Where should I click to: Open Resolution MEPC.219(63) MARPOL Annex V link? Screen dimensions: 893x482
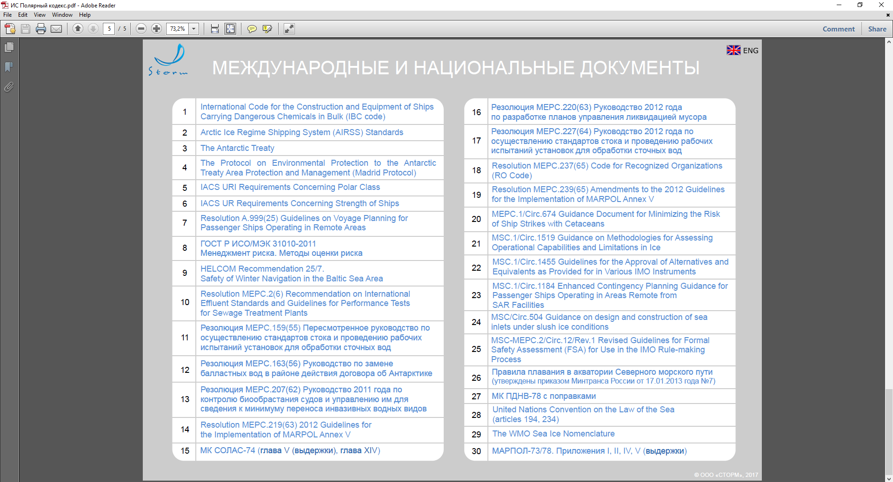(x=286, y=430)
